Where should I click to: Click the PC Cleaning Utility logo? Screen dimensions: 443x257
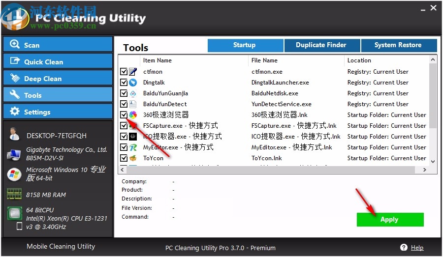pyautogui.click(x=15, y=18)
